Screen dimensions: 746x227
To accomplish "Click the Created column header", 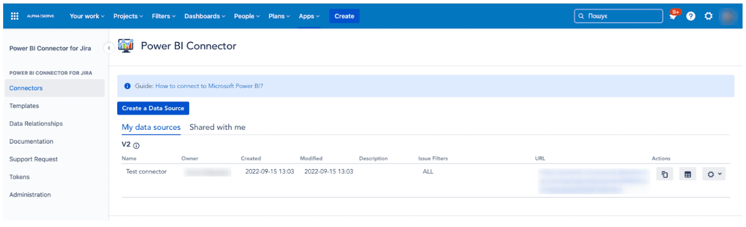I will coord(251,159).
